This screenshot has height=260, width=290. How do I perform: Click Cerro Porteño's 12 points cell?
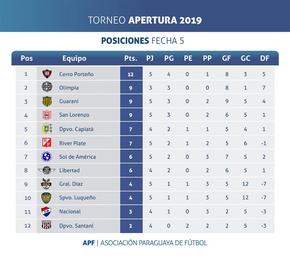tap(131, 74)
